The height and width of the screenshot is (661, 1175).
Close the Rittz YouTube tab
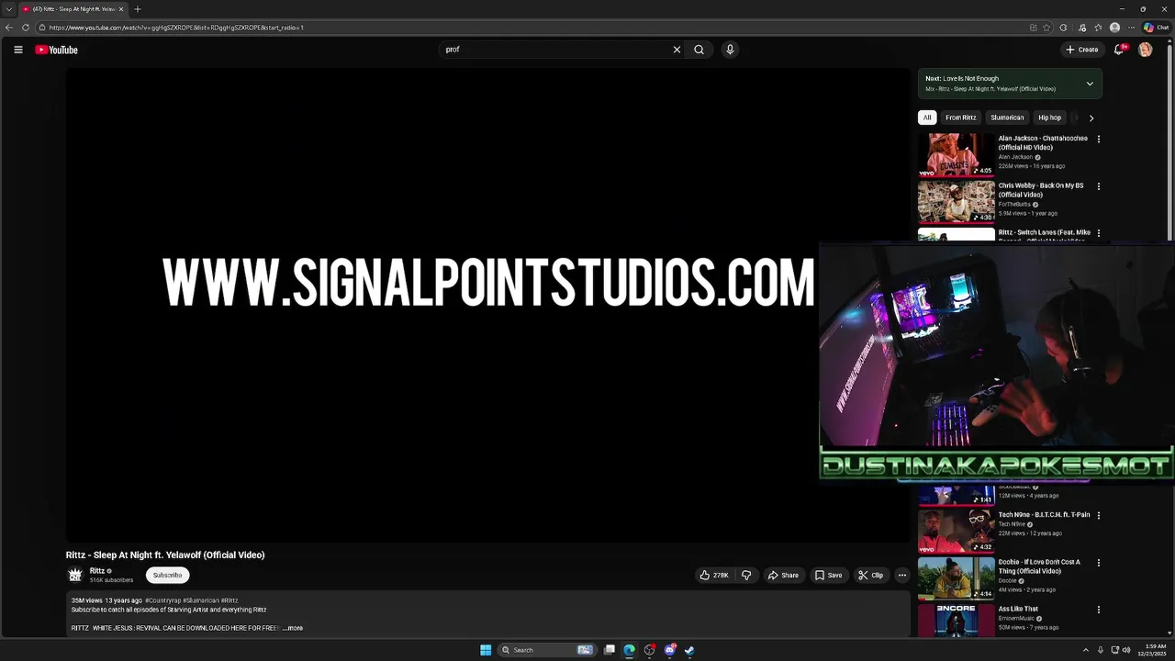pyautogui.click(x=120, y=9)
